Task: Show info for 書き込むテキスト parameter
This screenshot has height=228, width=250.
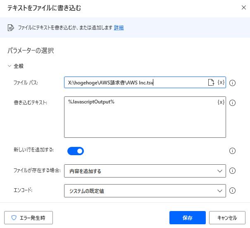Action: point(232,103)
